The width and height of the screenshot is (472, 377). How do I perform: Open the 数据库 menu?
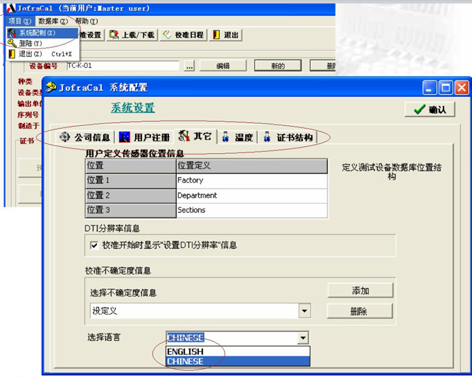(x=53, y=21)
